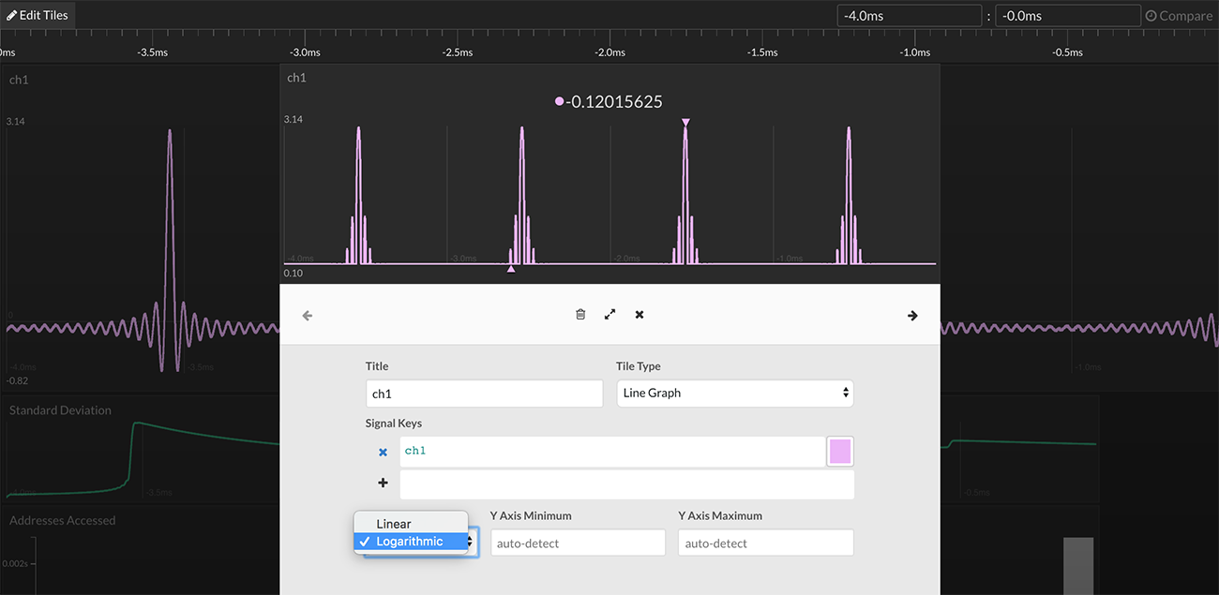The image size is (1219, 595).
Task: Click the -0.0ms end time field
Action: pyautogui.click(x=1067, y=16)
